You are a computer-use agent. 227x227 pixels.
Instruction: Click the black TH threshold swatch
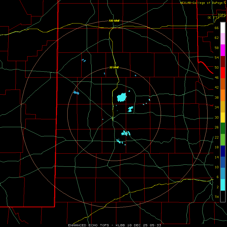[x=223, y=196]
